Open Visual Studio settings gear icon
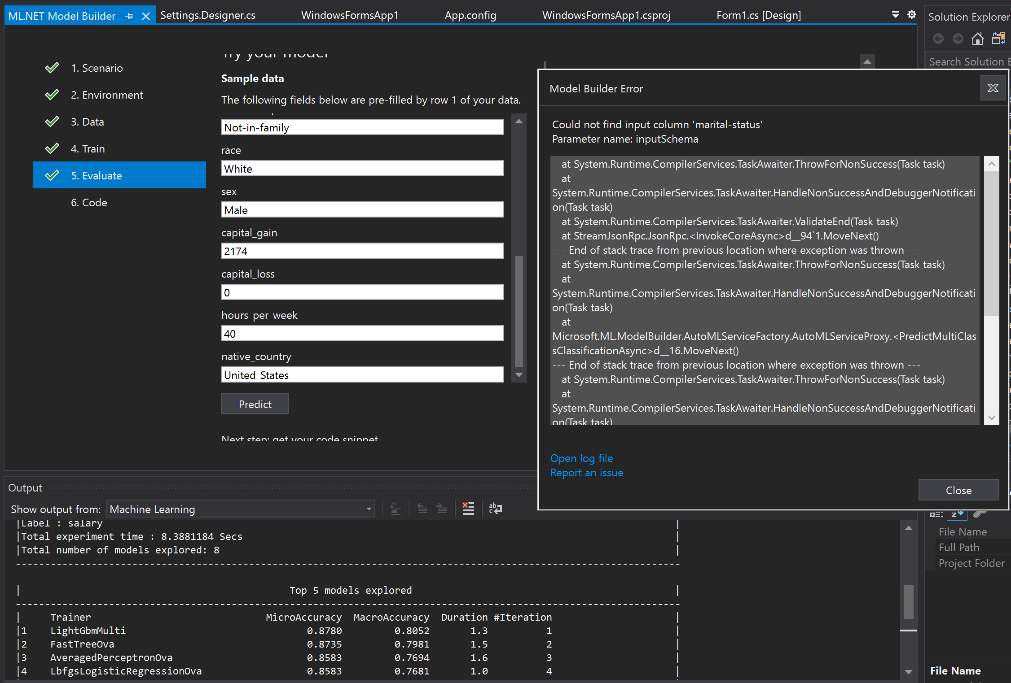The width and height of the screenshot is (1011, 683). click(x=911, y=14)
